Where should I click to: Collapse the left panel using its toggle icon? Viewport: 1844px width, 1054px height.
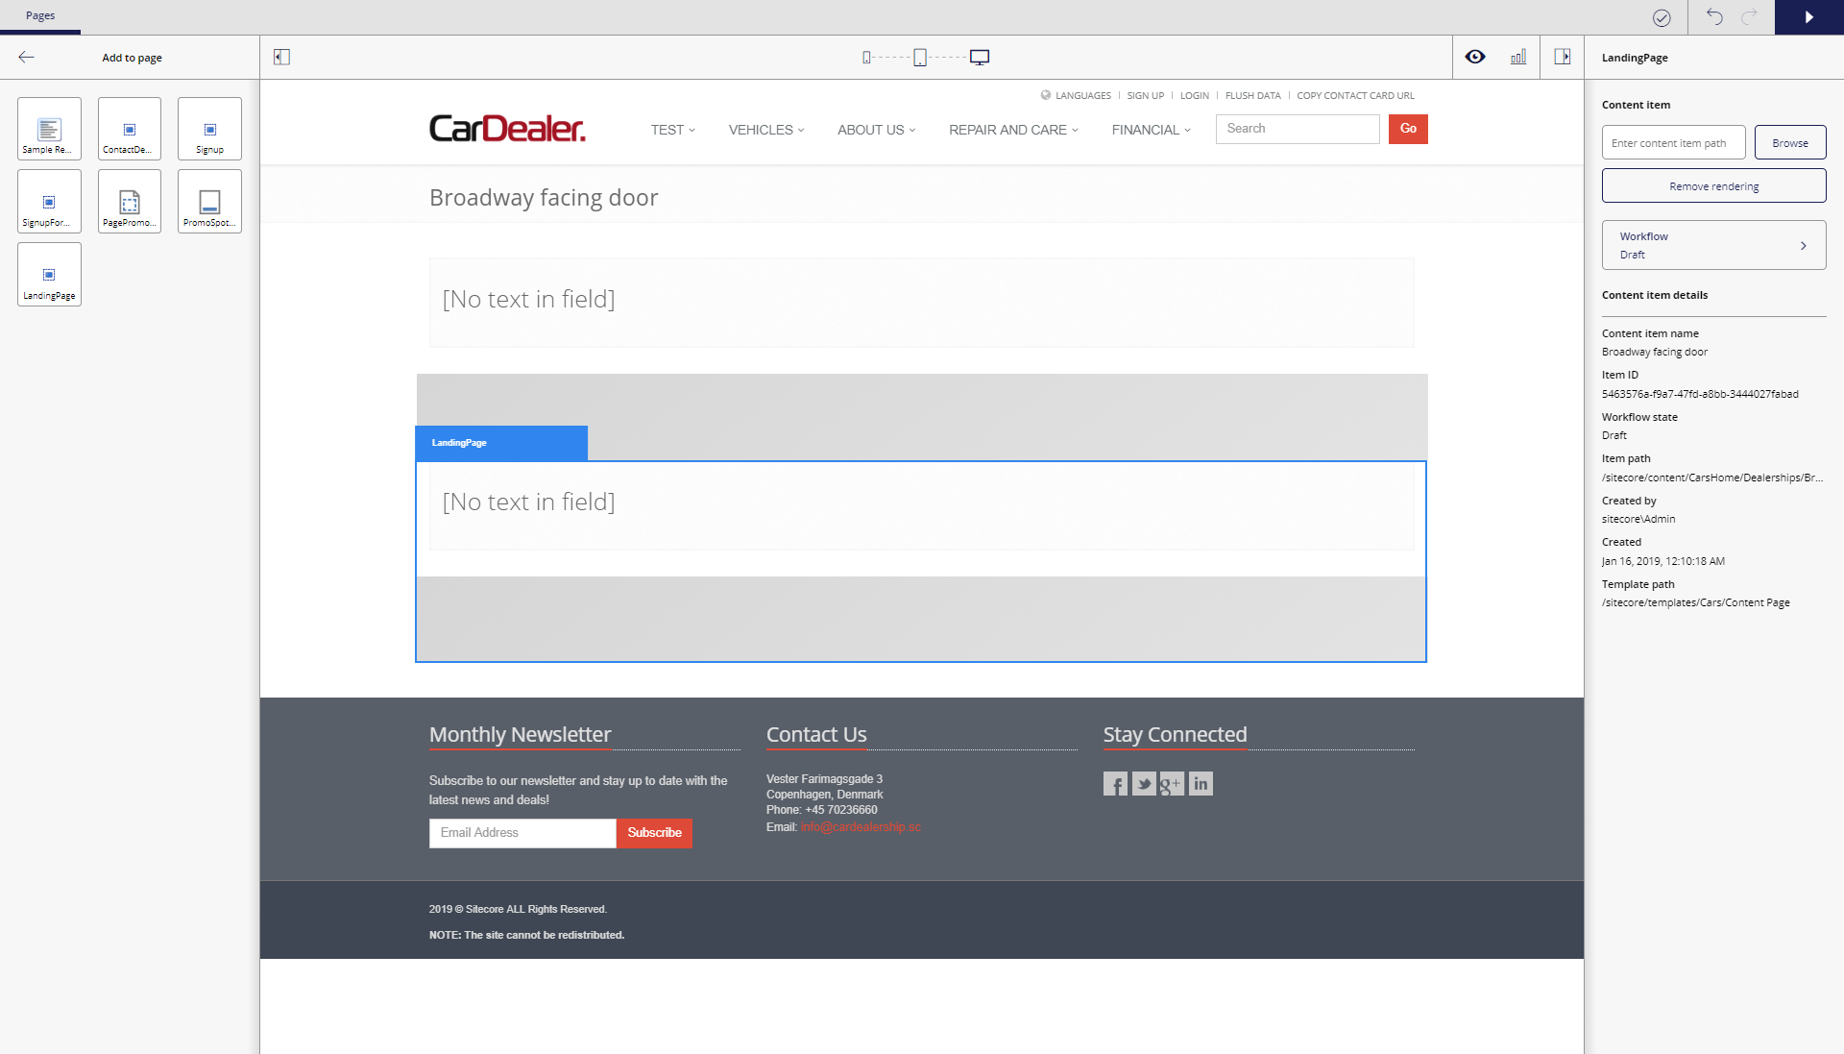click(x=281, y=58)
